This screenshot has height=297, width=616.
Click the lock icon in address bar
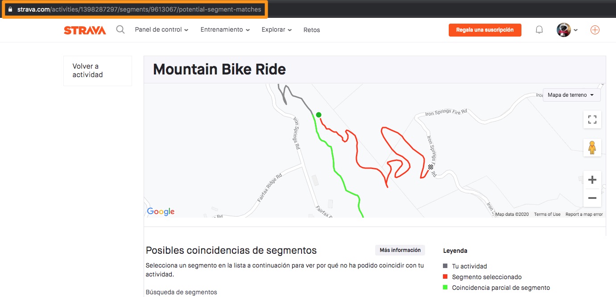point(11,9)
